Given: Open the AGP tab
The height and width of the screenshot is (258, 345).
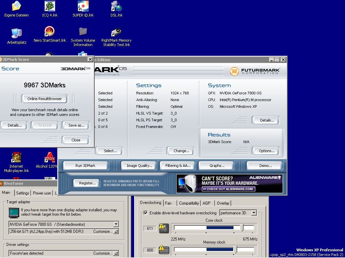Looking at the screenshot, I should pyautogui.click(x=207, y=203).
